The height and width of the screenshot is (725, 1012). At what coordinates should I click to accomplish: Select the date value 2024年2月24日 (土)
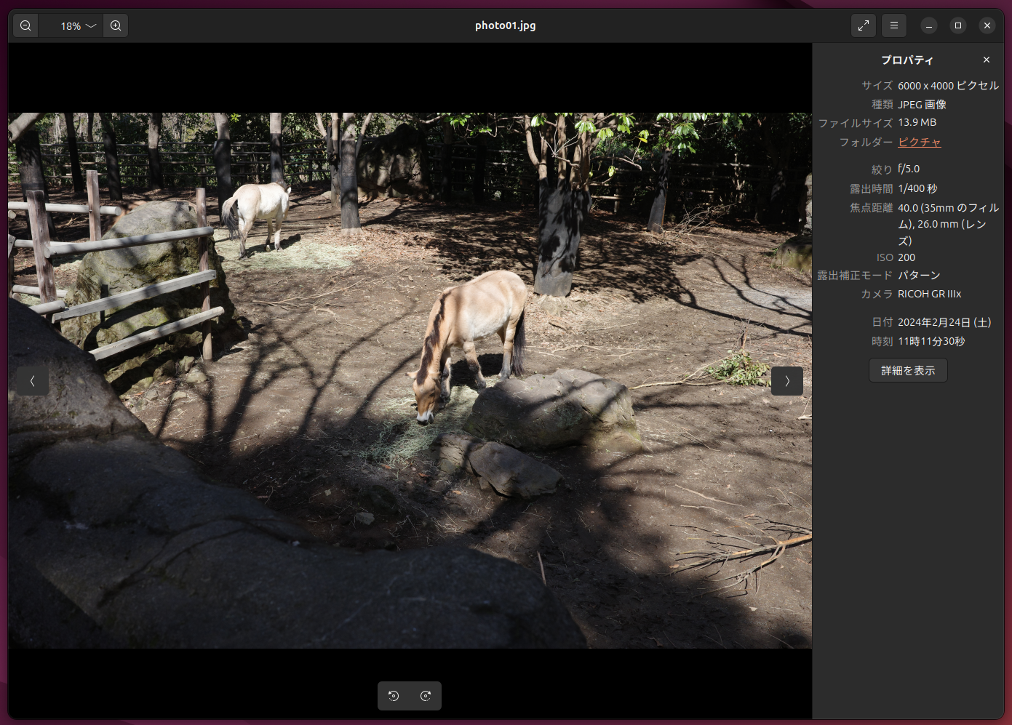click(944, 322)
